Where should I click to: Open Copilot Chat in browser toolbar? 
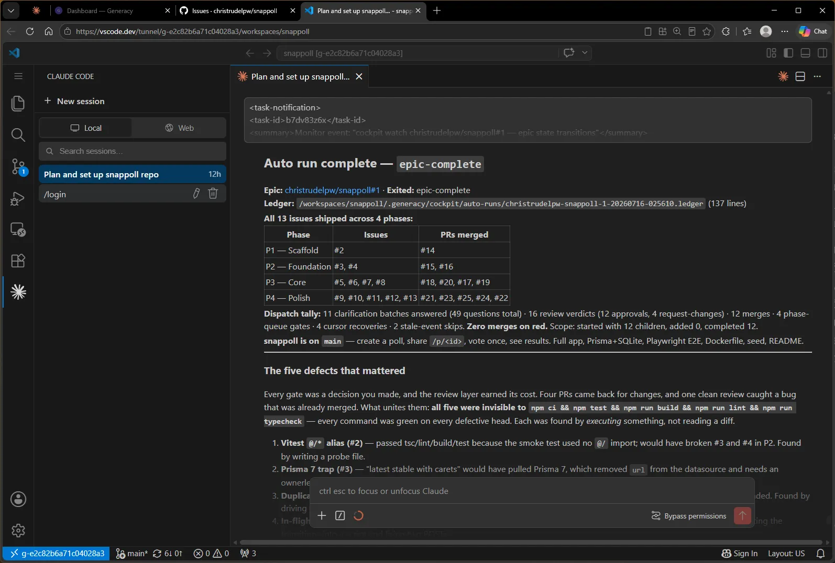[813, 31]
